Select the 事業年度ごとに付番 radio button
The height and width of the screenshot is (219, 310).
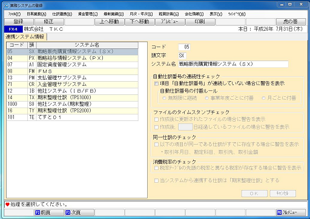pos(206,98)
